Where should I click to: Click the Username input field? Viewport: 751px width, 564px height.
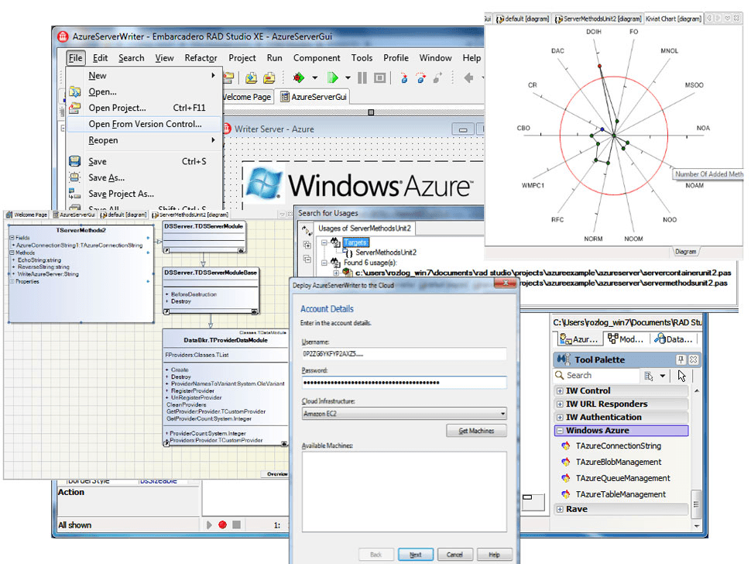(403, 353)
